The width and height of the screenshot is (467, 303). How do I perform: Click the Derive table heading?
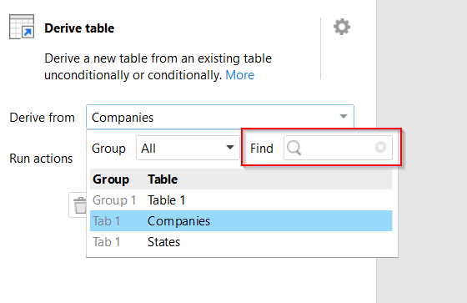point(79,28)
